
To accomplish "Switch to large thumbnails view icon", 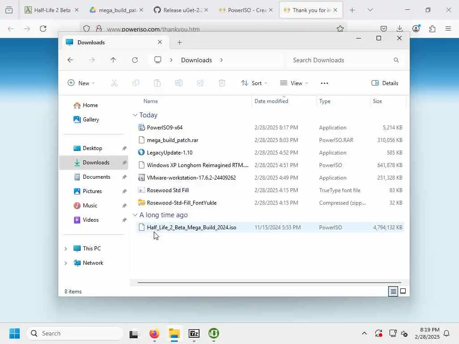I will pyautogui.click(x=403, y=291).
